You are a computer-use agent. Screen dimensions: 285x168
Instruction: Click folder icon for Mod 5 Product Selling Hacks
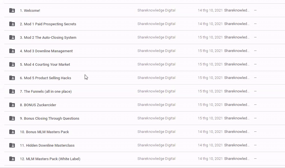[12, 78]
